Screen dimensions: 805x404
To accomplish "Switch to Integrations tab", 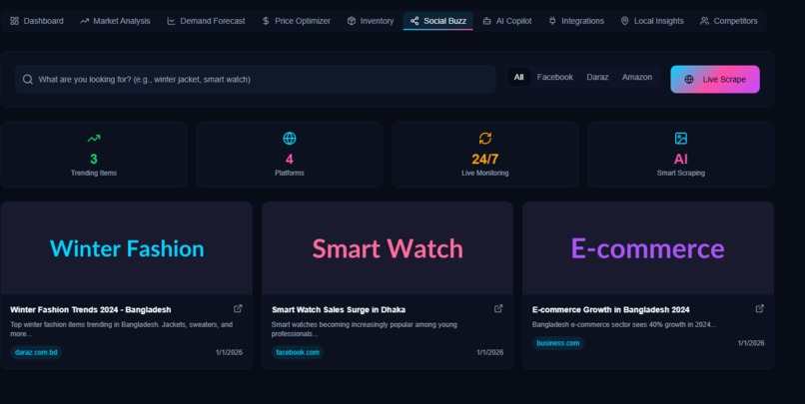I will (x=576, y=21).
